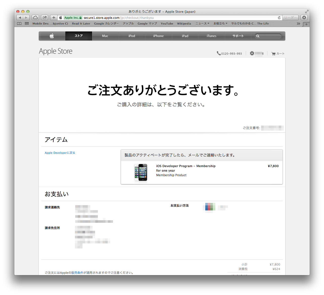Screen dimensions: 324x295
Task: Open YouTube bookmark
Action: tap(167, 24)
